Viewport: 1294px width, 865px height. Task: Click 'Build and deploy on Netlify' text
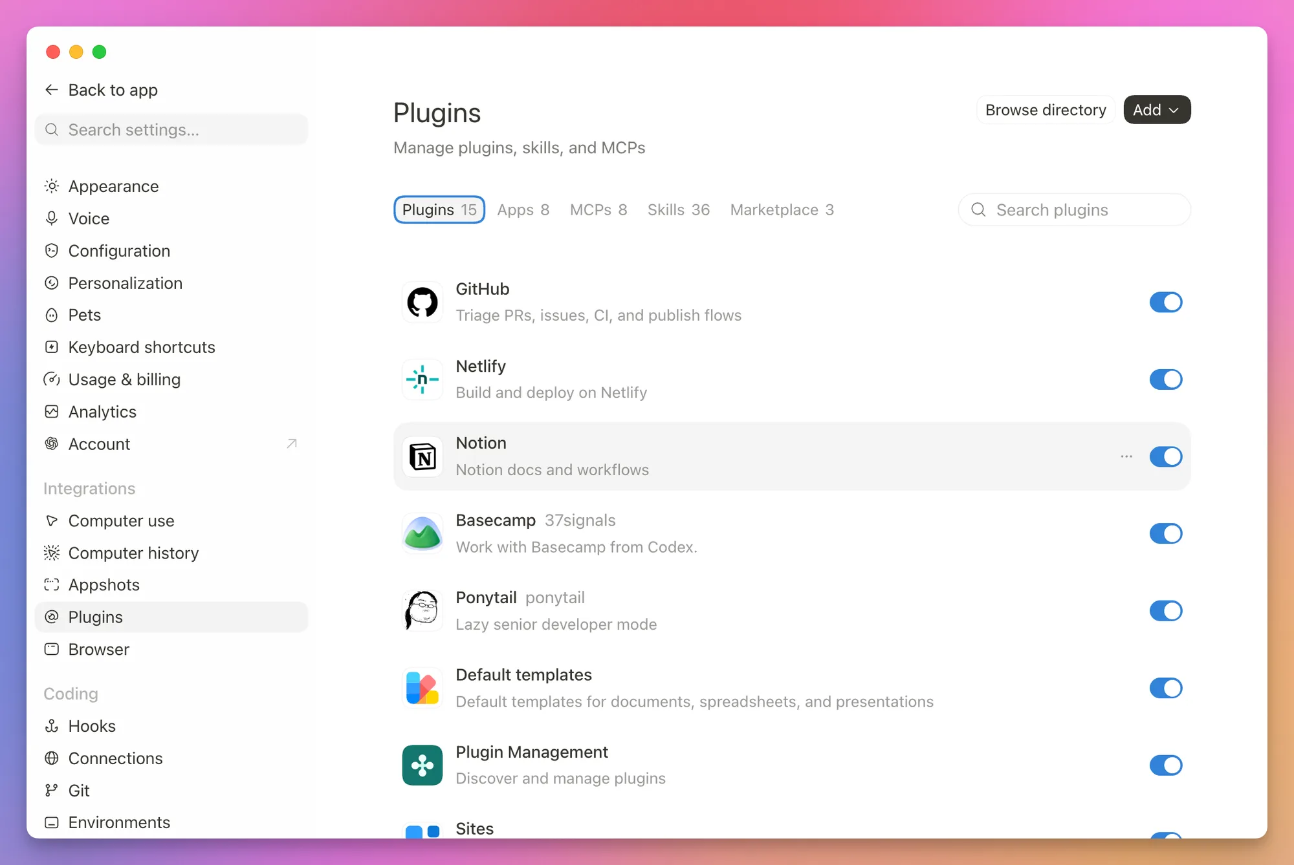[x=551, y=392]
